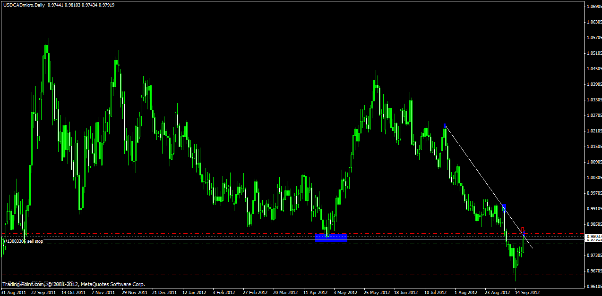
Task: Click the 31 Aug 2011 date label
Action: coord(13,292)
